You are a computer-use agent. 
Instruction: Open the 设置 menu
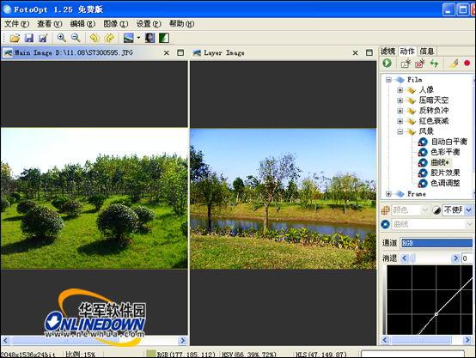click(149, 24)
